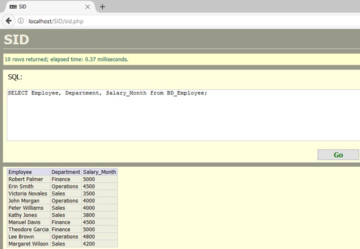Click salary 4200 in Margaret Wilson's row
Screen dimensions: 360x249
99,243
